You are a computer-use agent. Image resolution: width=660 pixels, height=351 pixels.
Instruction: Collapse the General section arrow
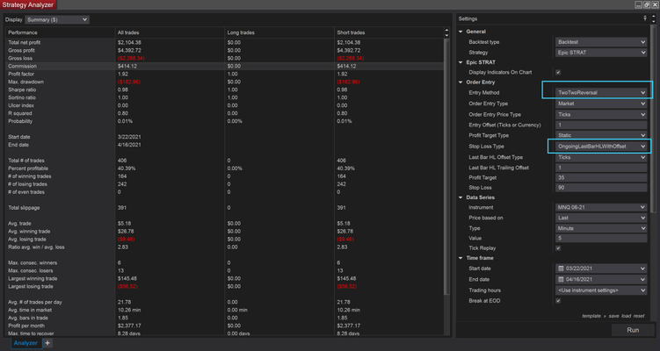[x=460, y=31]
